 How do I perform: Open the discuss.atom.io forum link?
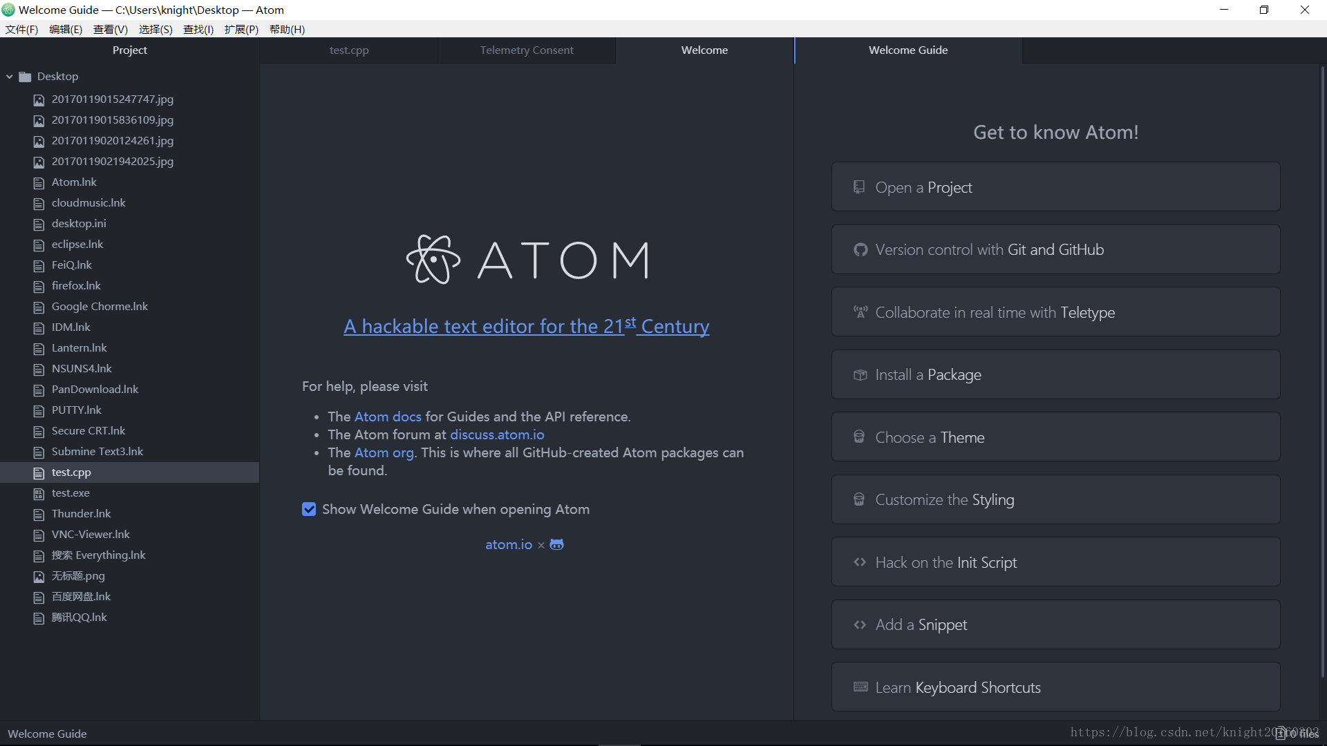click(x=497, y=434)
